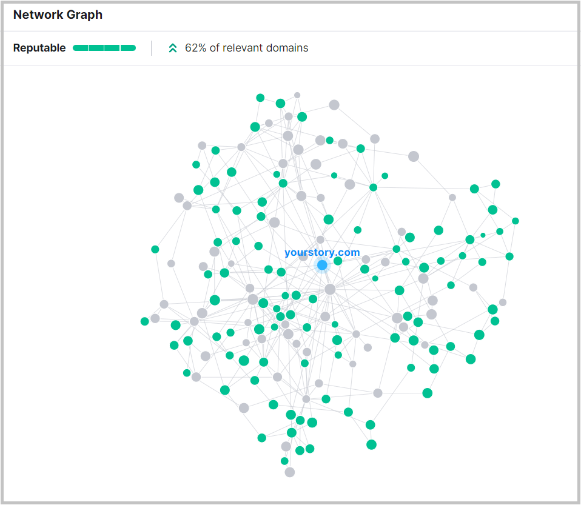This screenshot has width=581, height=505.
Task: Click the blue yourstory.com center node
Action: (x=322, y=265)
